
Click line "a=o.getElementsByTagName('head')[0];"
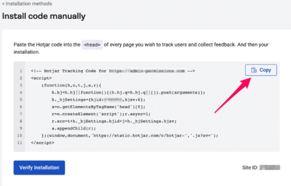[x=98, y=107]
